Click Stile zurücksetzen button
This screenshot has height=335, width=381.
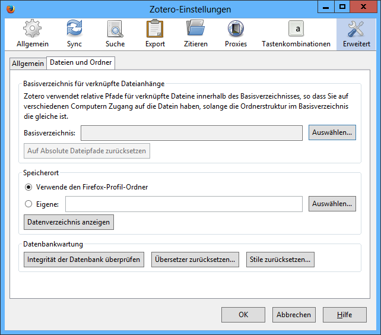pyautogui.click(x=280, y=260)
